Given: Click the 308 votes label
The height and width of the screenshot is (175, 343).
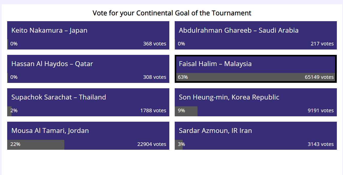Looking at the screenshot, I should coord(155,77).
